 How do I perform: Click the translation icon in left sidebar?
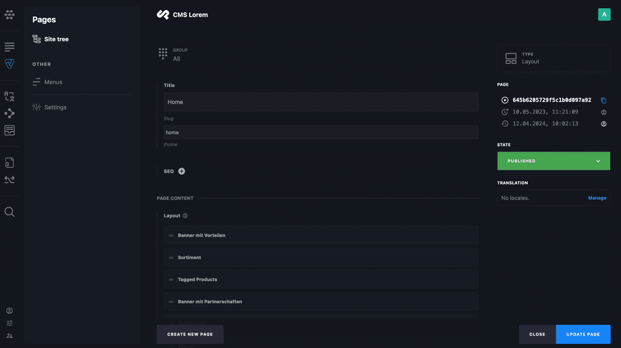[x=10, y=96]
